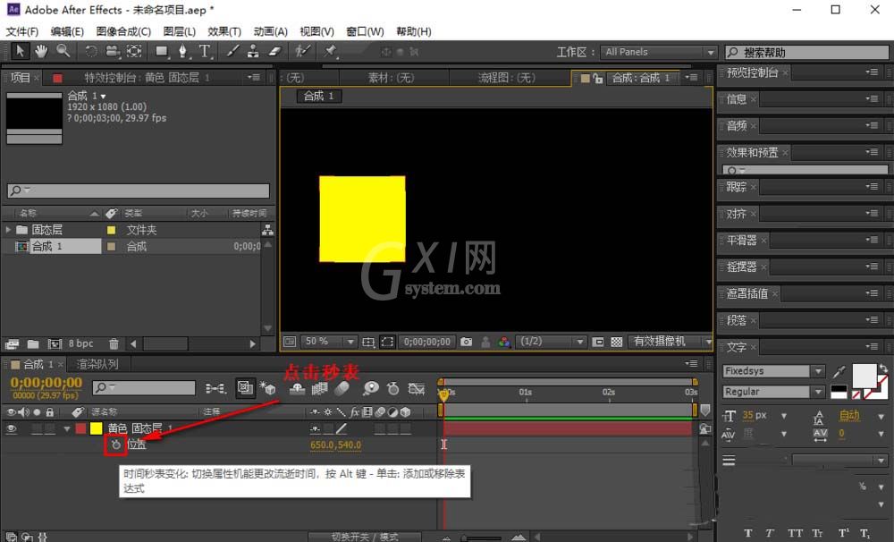The image size is (894, 542).
Task: Open the 文件(F) menu
Action: [21, 31]
